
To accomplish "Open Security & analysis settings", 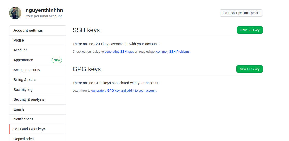I will [29, 99].
